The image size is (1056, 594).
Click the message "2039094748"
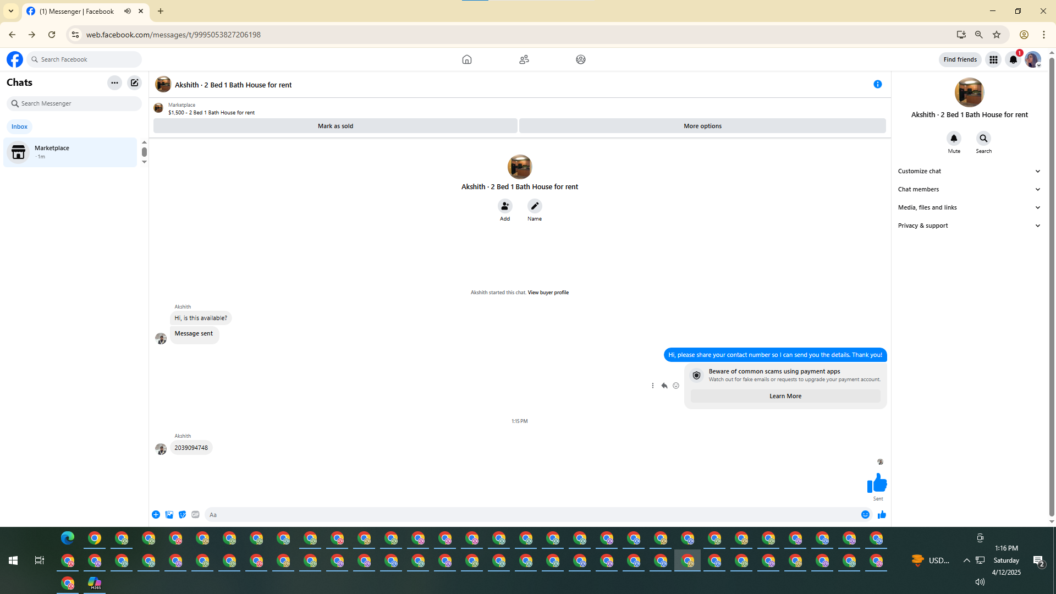pos(191,448)
